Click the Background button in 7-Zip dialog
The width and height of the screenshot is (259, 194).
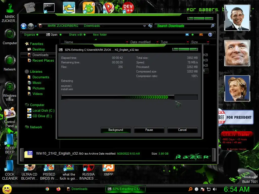(x=116, y=130)
